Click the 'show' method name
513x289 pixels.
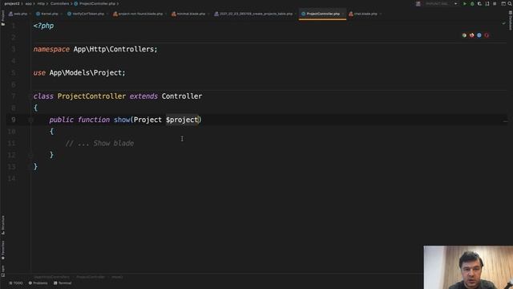point(122,120)
